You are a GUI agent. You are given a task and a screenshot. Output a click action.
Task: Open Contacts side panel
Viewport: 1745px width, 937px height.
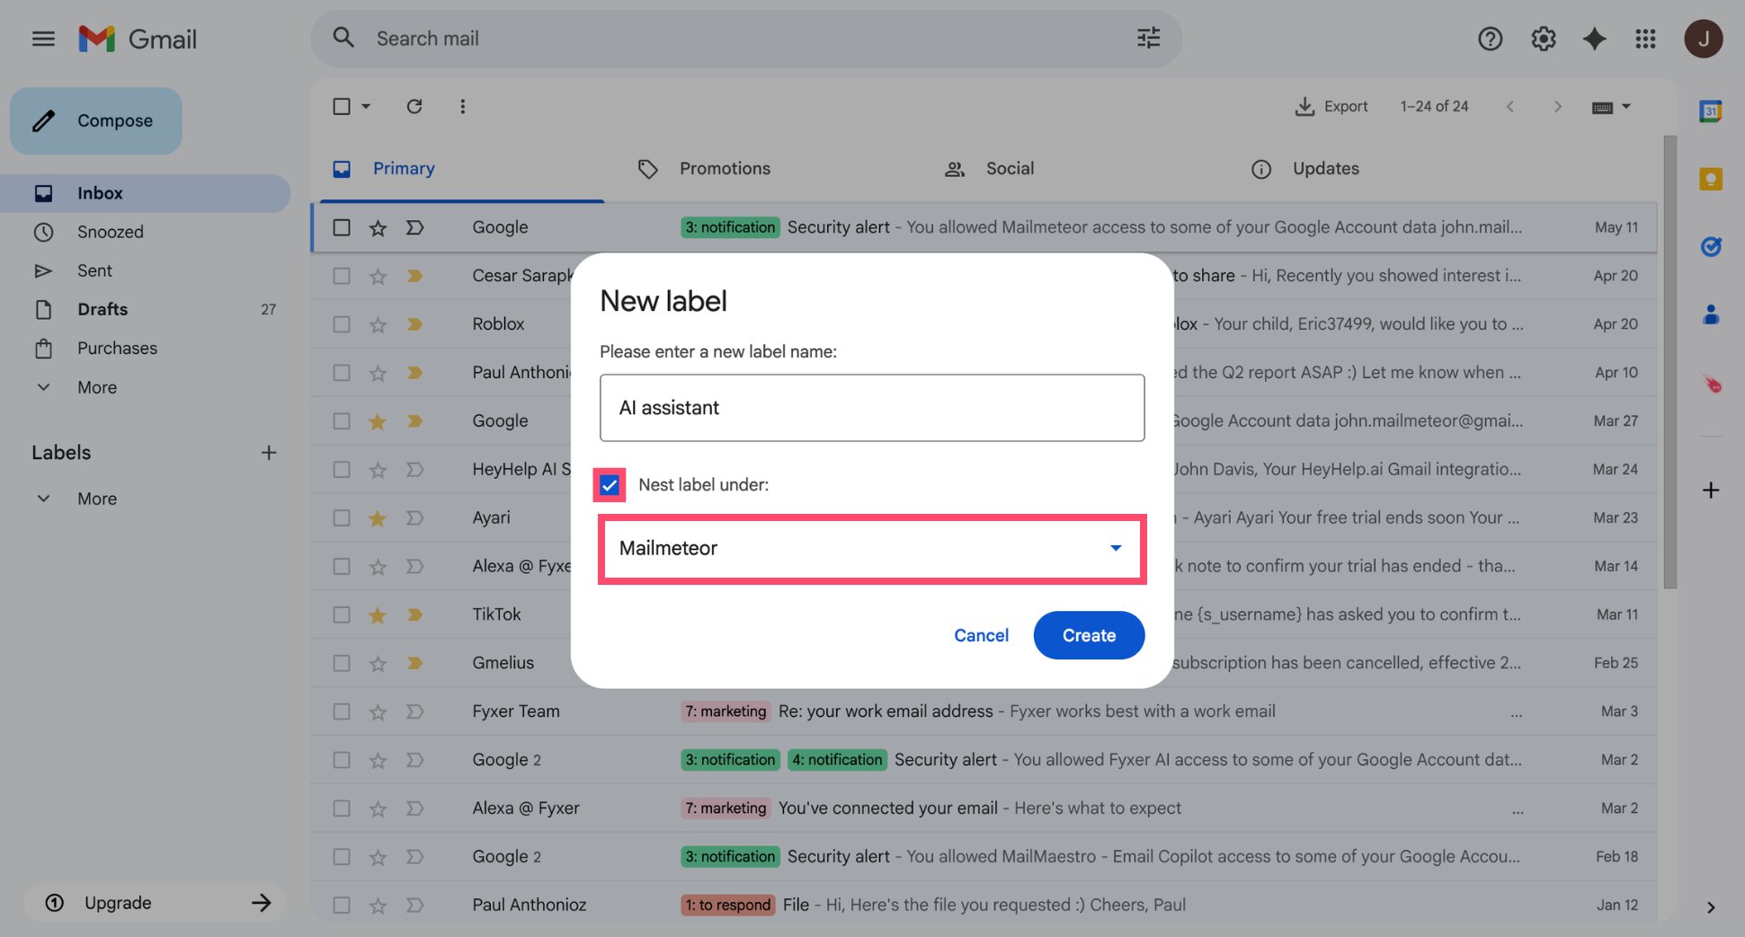point(1710,314)
